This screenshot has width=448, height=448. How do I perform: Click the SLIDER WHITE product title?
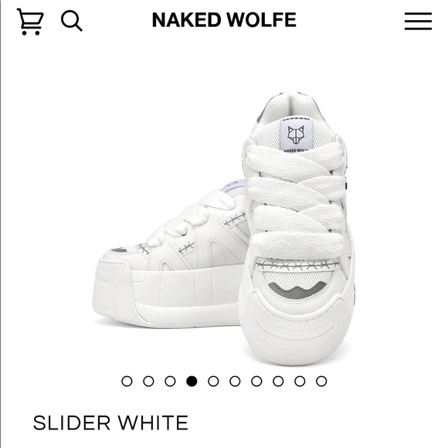110,423
